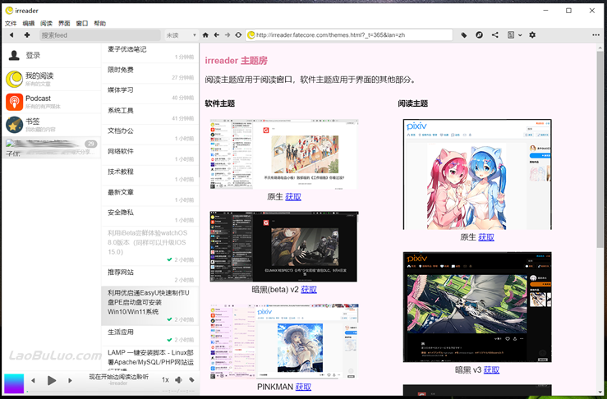Adjust player volume speaker icon
Image resolution: width=607 pixels, height=399 pixels.
178,380
